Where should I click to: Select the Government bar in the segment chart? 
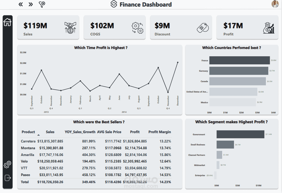tap(240, 134)
